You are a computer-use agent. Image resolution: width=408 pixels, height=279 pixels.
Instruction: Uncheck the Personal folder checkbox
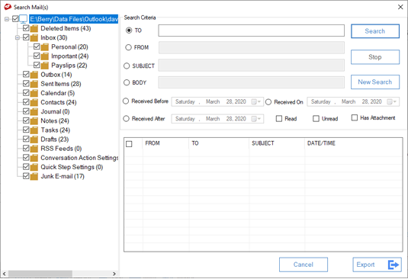point(37,46)
